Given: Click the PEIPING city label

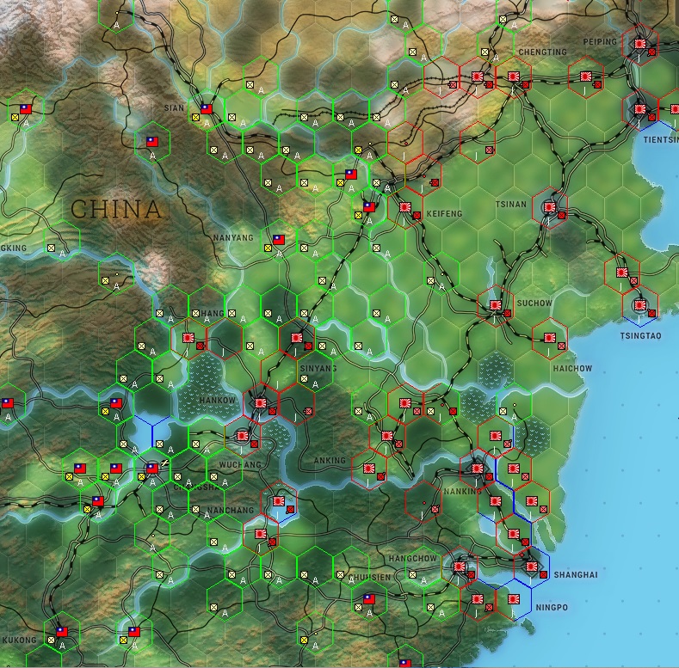Looking at the screenshot, I should pos(600,42).
